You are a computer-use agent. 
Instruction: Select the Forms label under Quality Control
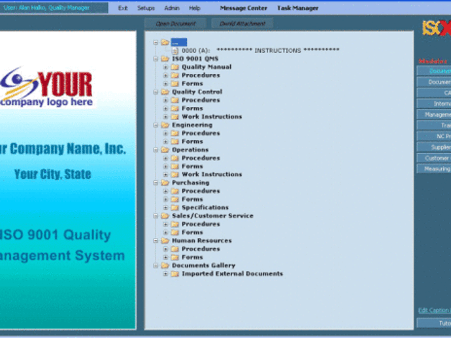(x=192, y=108)
